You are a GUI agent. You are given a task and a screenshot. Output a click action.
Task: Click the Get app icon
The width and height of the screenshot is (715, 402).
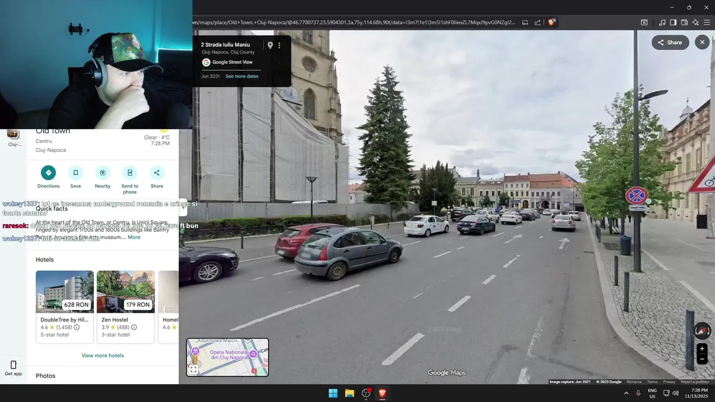13,365
